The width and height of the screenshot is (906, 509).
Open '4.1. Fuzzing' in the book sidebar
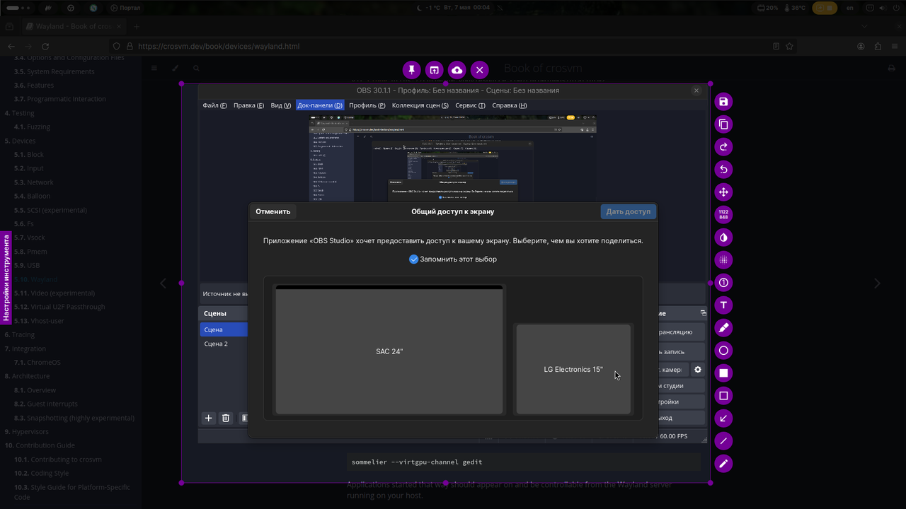pyautogui.click(x=33, y=127)
